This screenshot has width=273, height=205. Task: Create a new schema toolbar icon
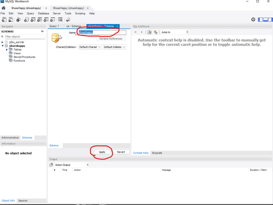pyautogui.click(x=26, y=20)
